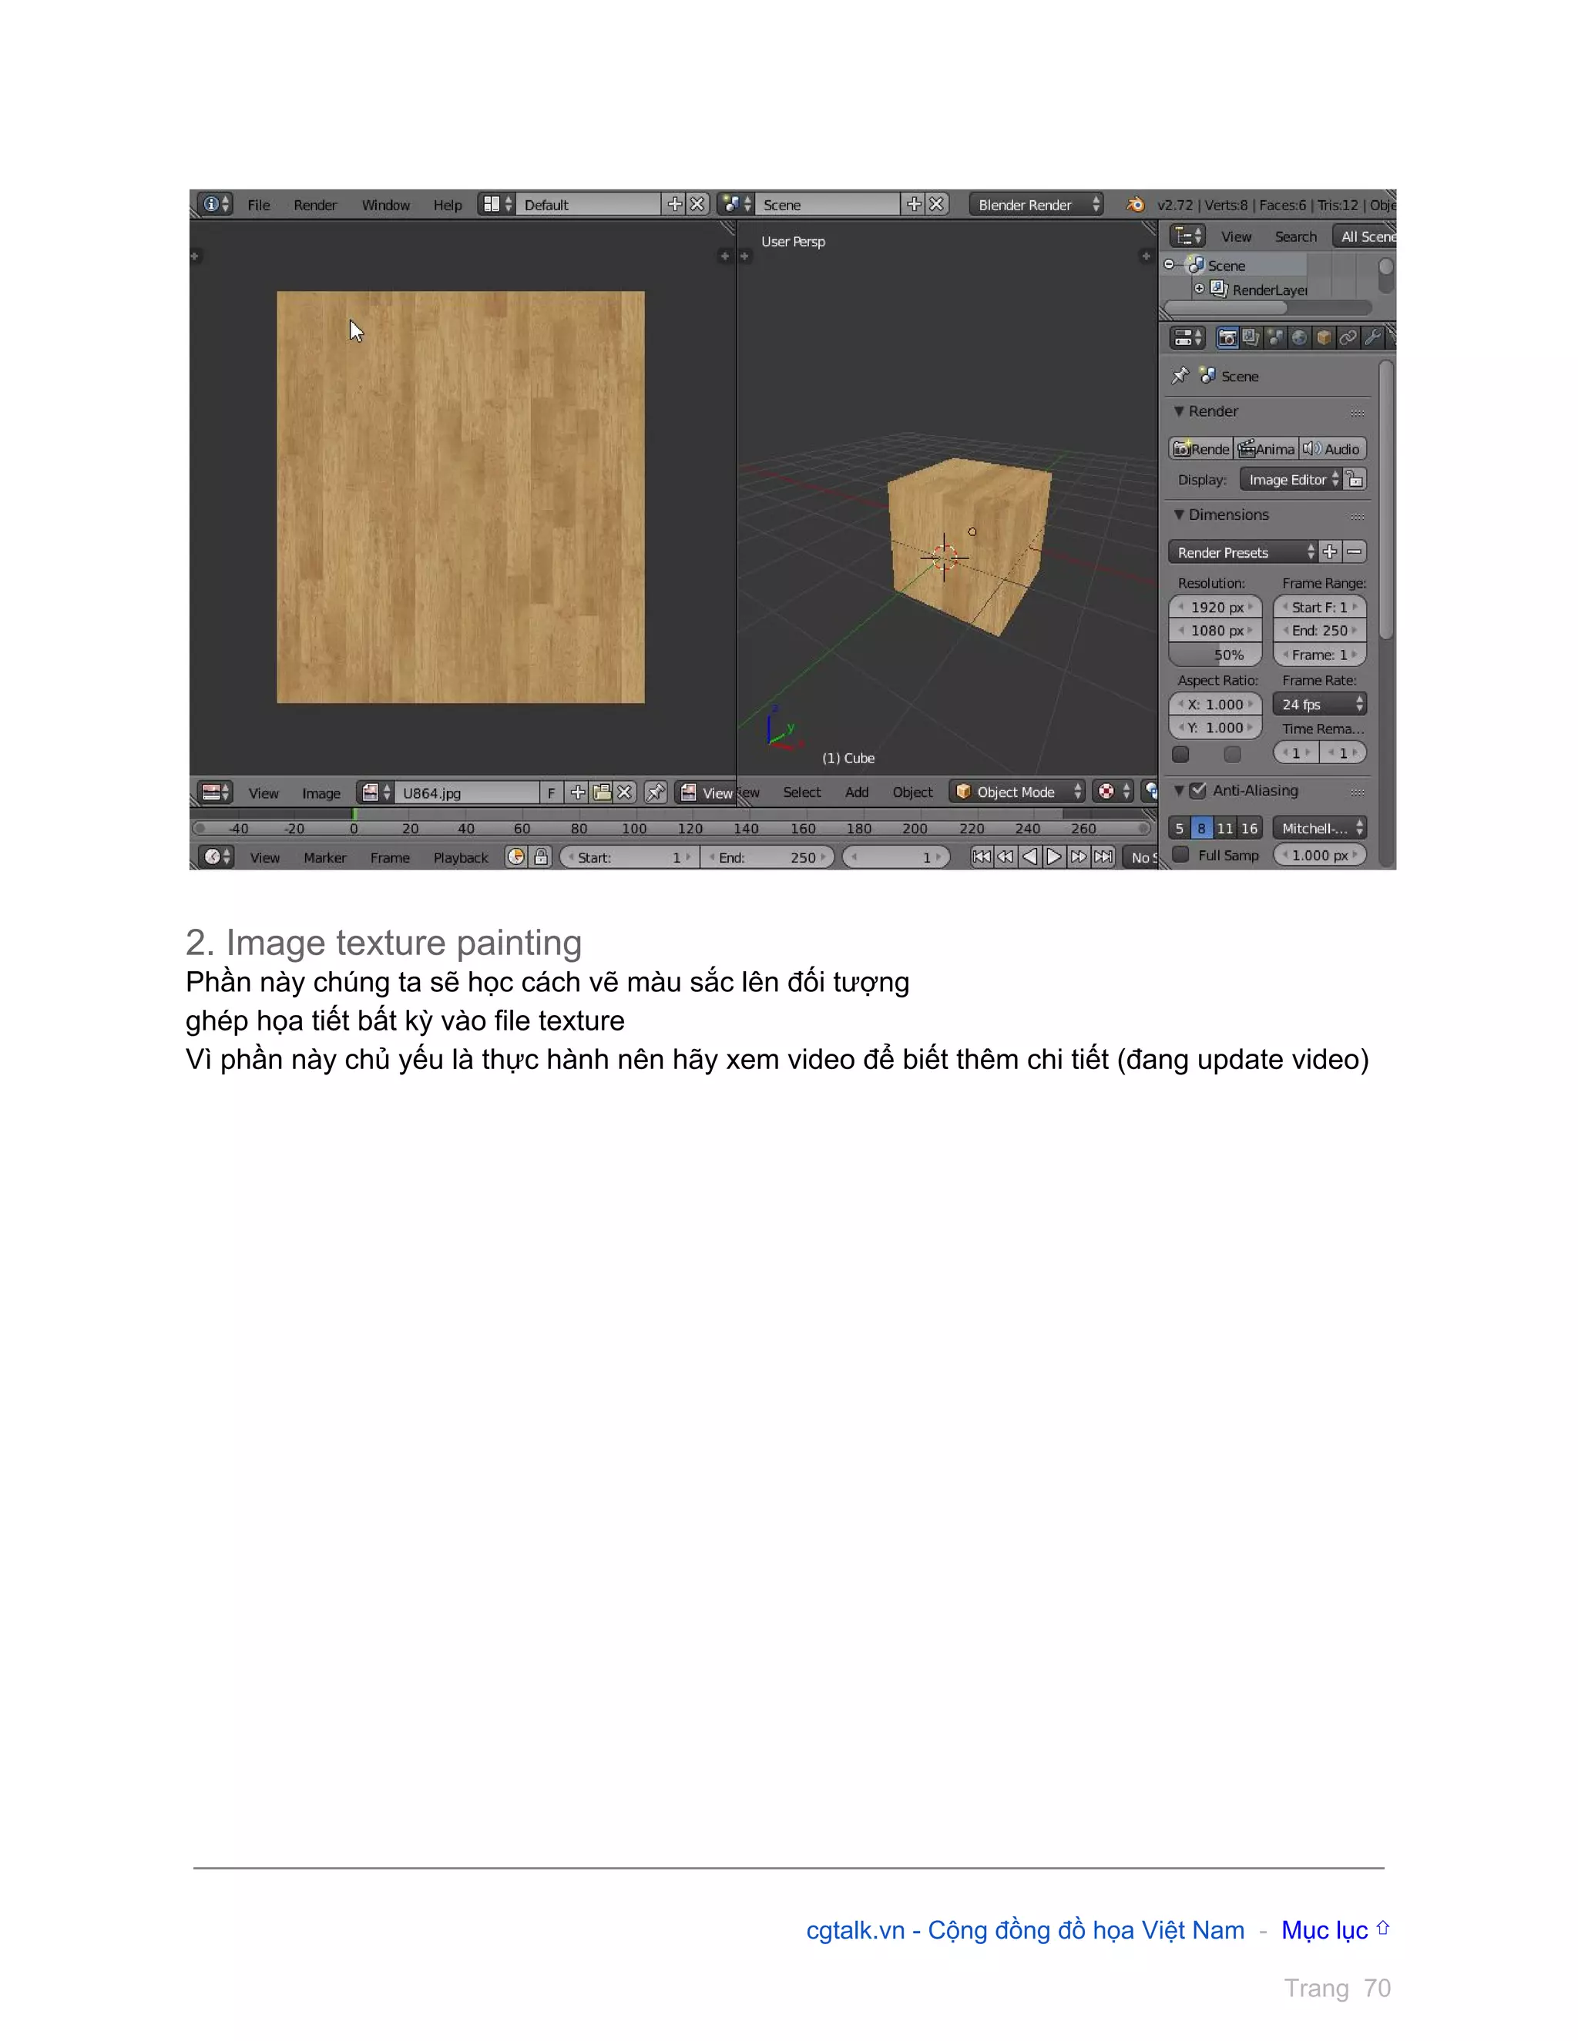Select the Constraints chain-link tab
This screenshot has width=1578, height=2041.
pyautogui.click(x=1348, y=337)
